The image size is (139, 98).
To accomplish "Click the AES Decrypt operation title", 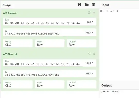I will [x=10, y=54].
